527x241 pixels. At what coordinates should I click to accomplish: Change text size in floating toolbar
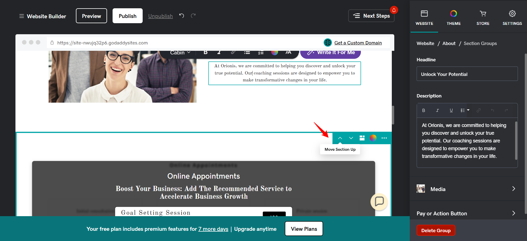(x=288, y=53)
